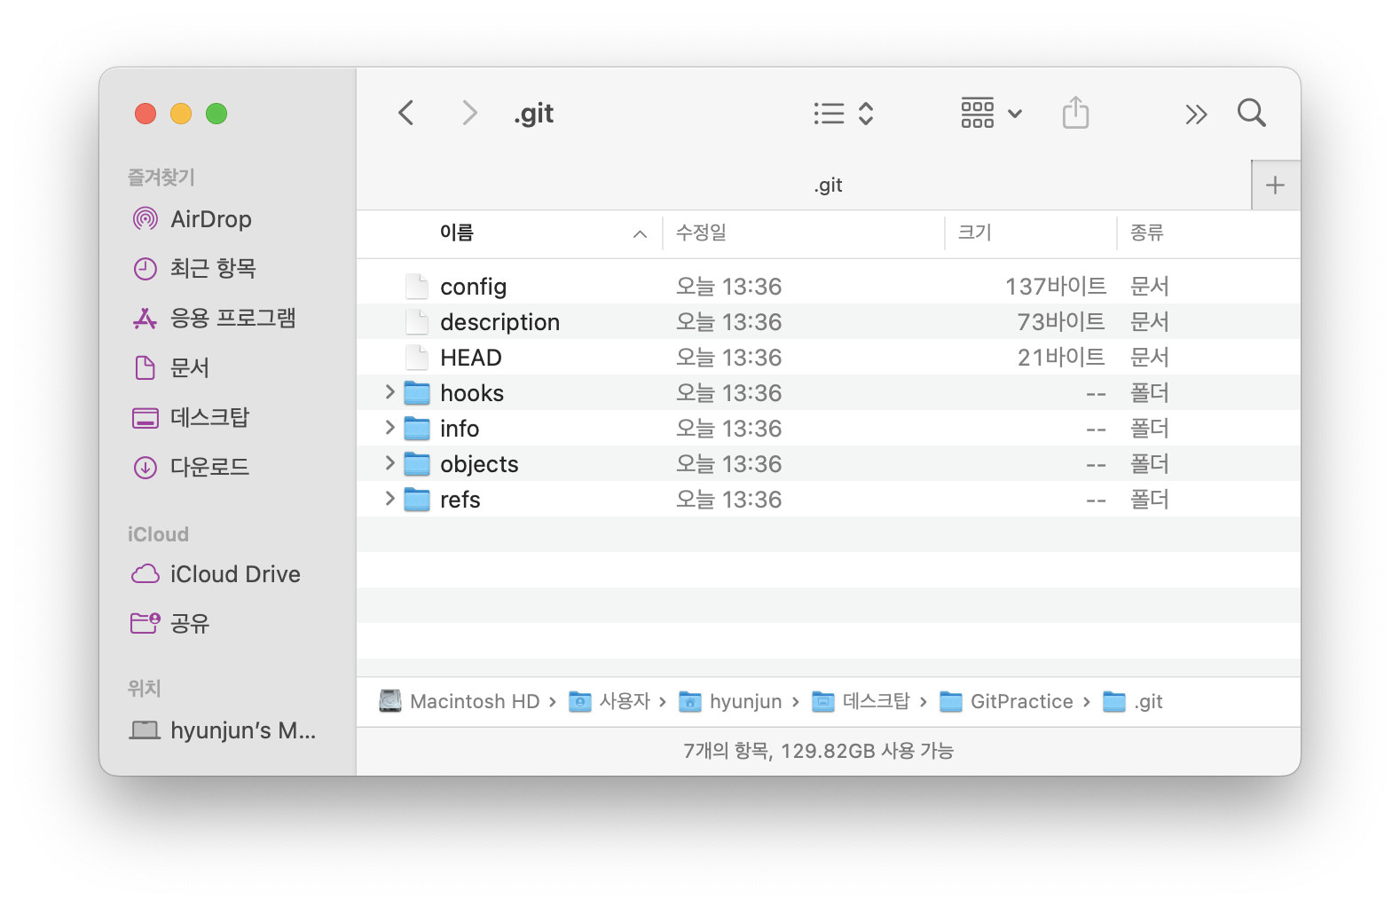Image resolution: width=1400 pixels, height=907 pixels.
Task: Select the hooks folder icon
Action: tap(417, 392)
